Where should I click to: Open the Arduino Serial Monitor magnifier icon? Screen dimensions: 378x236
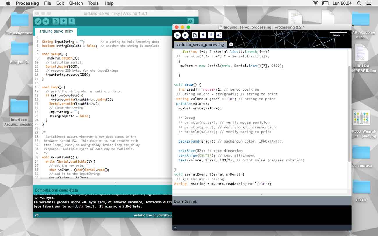point(190,21)
